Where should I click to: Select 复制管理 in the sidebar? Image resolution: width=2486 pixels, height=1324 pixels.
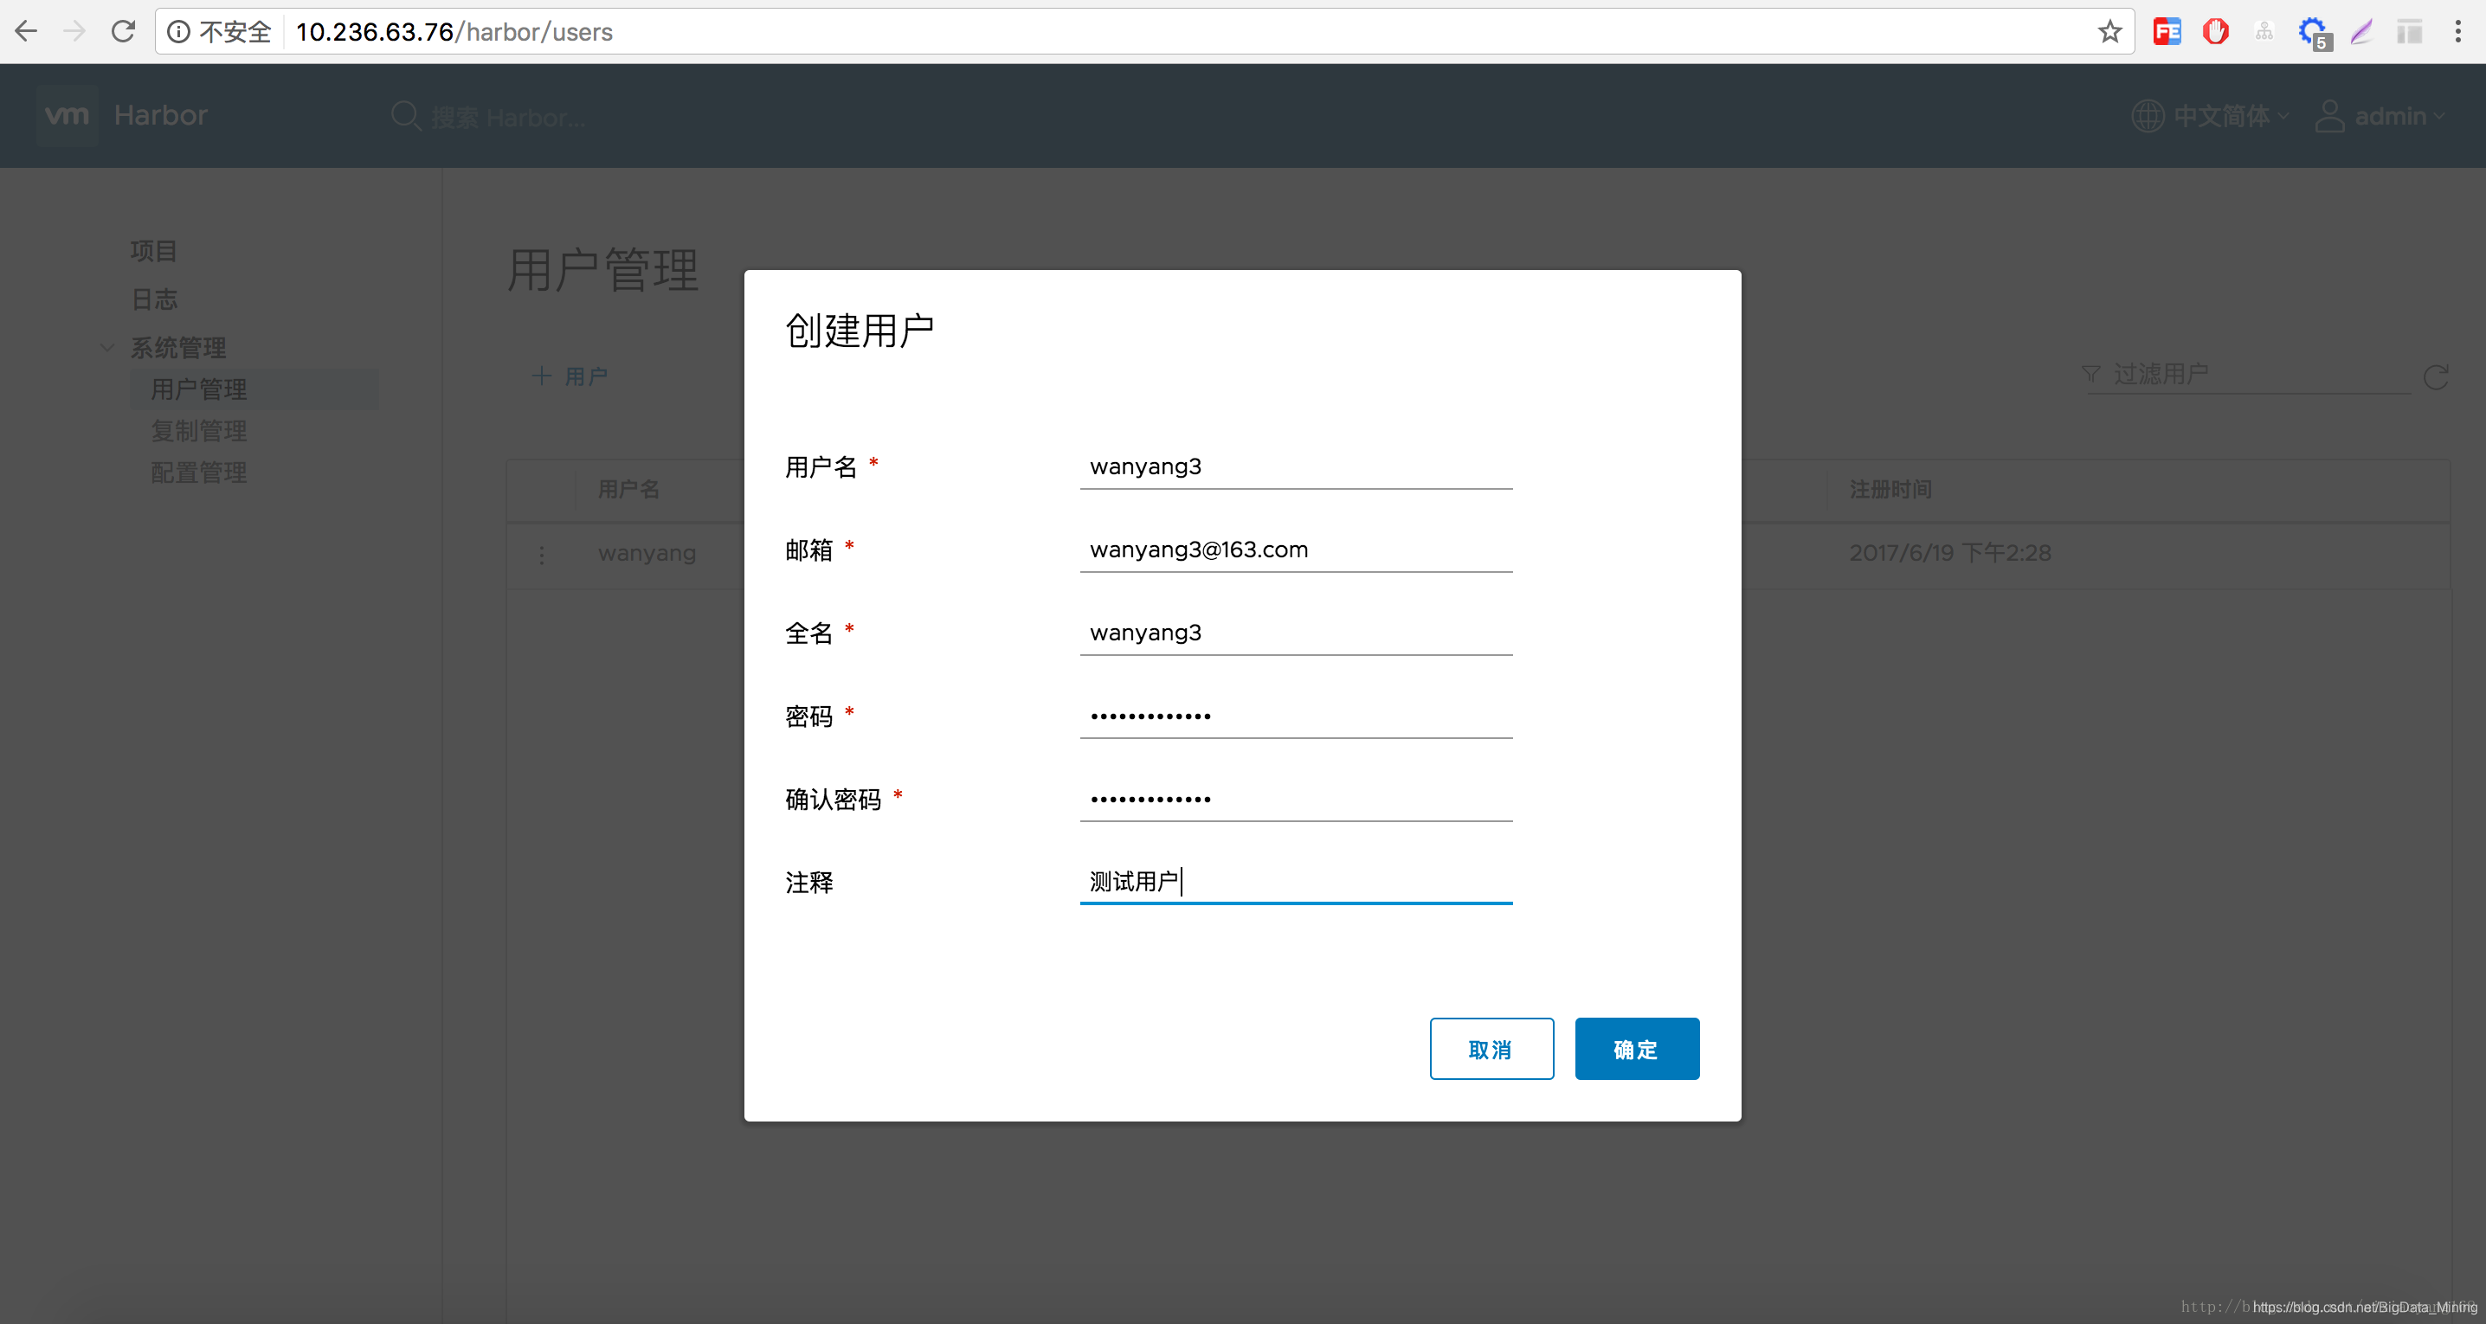(199, 430)
